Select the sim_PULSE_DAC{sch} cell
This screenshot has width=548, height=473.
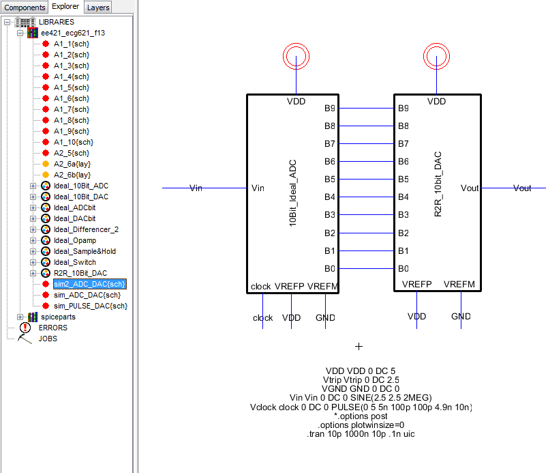click(x=91, y=306)
